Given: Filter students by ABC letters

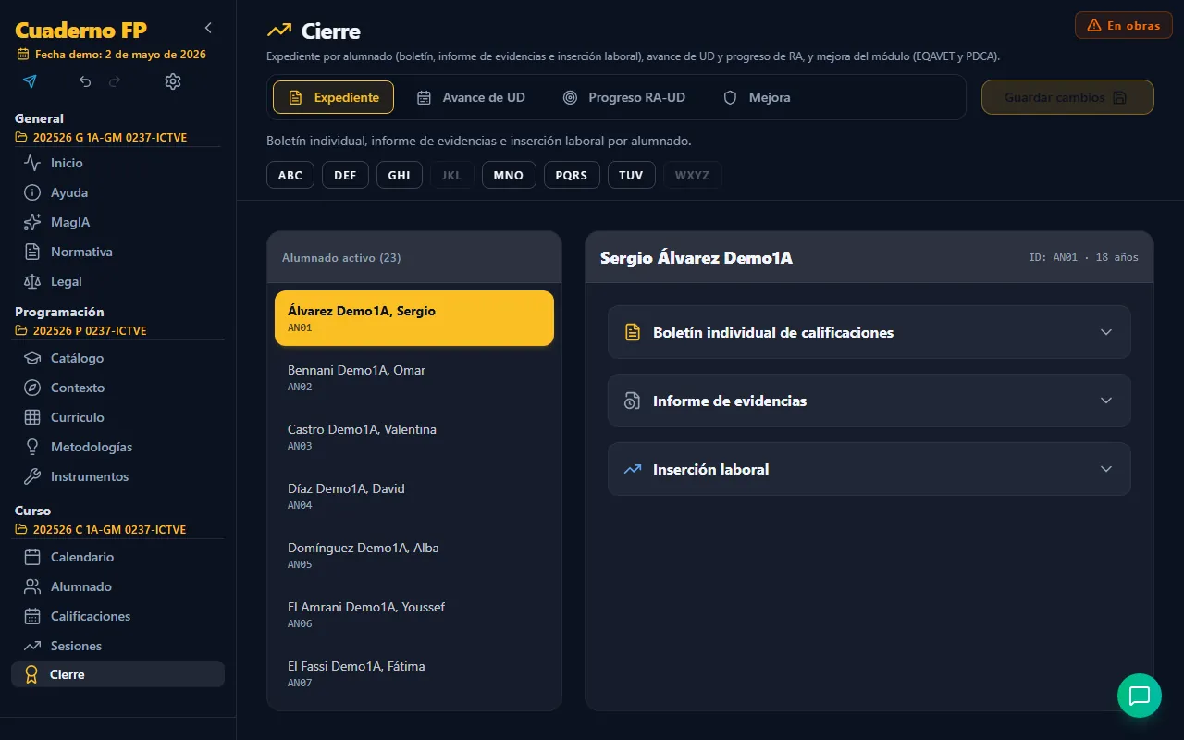Looking at the screenshot, I should tap(290, 175).
